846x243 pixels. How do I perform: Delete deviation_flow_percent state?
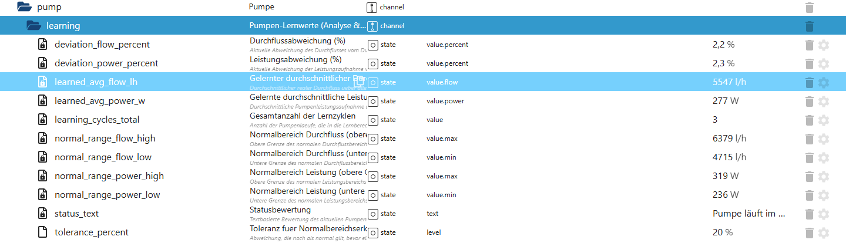pos(810,45)
